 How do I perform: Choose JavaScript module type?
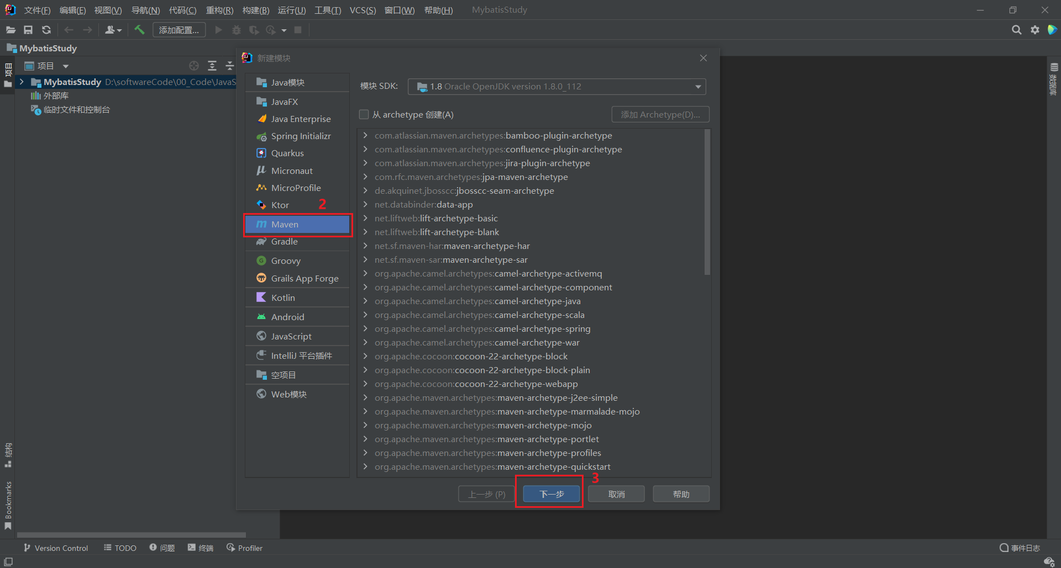(297, 336)
